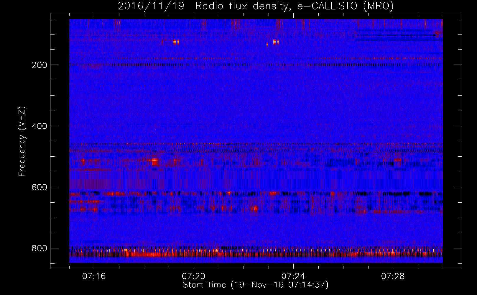477x295 pixels.
Task: Click the 'Frequency (MHZ)' axis label
Action: point(22,142)
